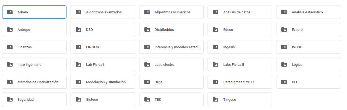Open the Analisis de datos folder

[x=240, y=12]
